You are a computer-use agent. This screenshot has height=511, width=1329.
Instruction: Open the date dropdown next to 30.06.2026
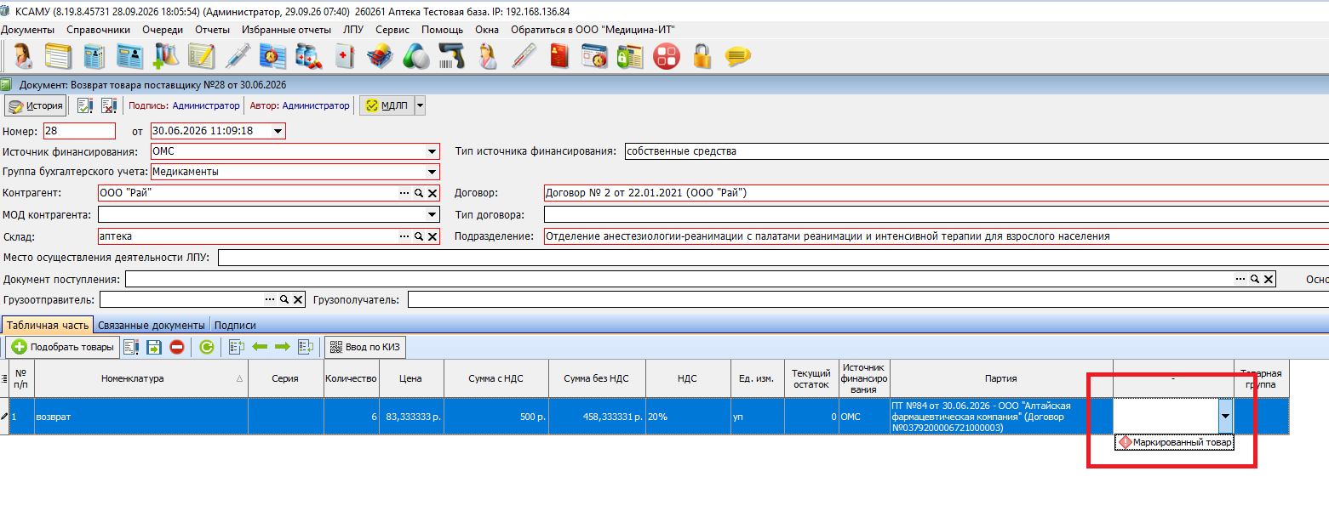pyautogui.click(x=277, y=131)
